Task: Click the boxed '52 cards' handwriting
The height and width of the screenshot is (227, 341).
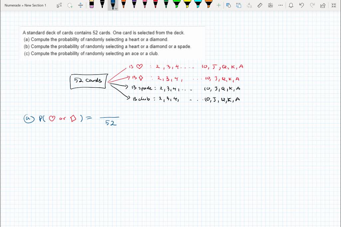Action: (x=89, y=81)
